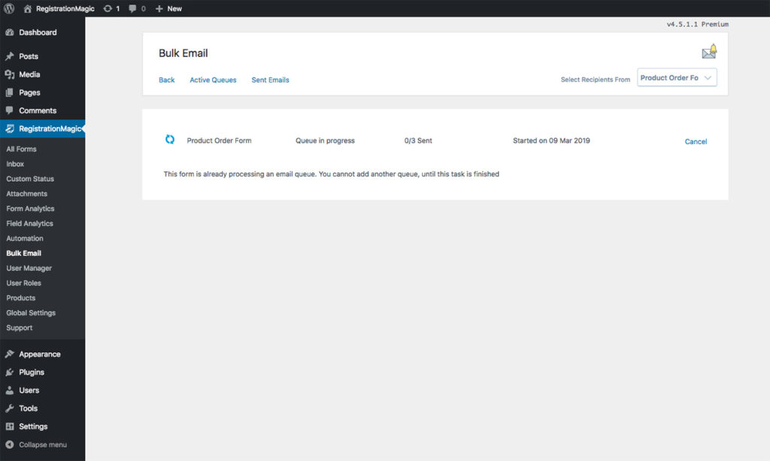Viewport: 770px width, 461px height.
Task: Click the WordPress logo icon
Action: 9,8
